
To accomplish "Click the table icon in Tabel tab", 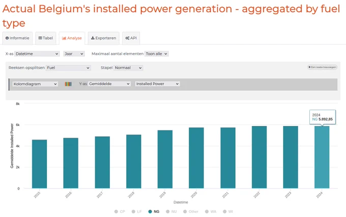I will pyautogui.click(x=40, y=38).
